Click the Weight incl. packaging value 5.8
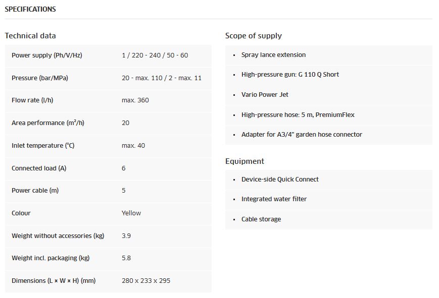Screen dimensions: 439x298 point(126,258)
